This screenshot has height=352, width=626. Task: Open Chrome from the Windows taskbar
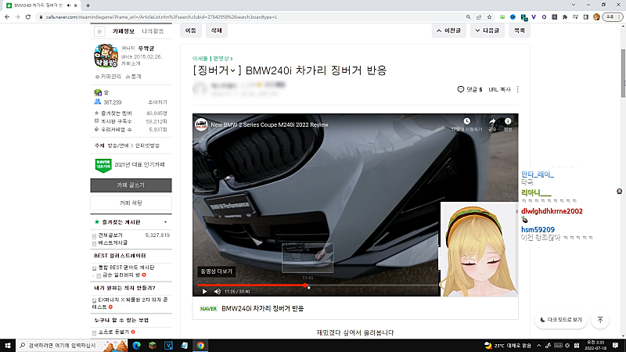201,345
